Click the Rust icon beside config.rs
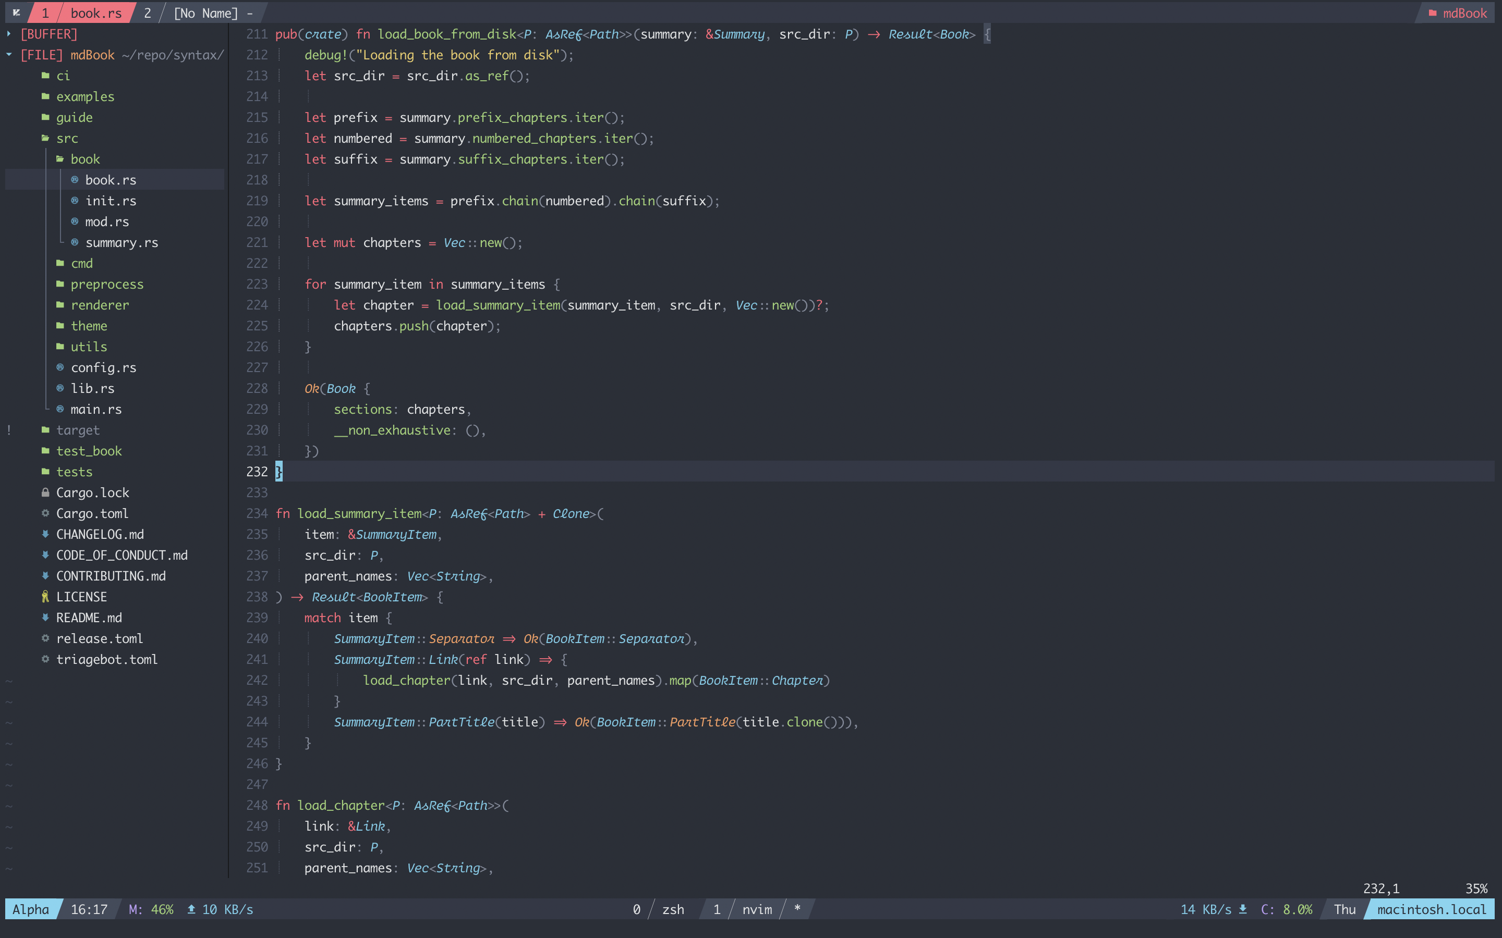The height and width of the screenshot is (938, 1502). coord(60,367)
